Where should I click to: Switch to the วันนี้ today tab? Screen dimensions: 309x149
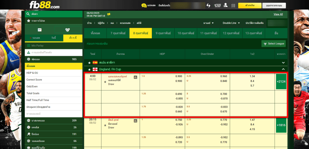click(x=54, y=38)
